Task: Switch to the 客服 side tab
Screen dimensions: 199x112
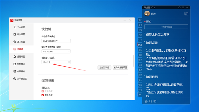Action: [x=140, y=65]
